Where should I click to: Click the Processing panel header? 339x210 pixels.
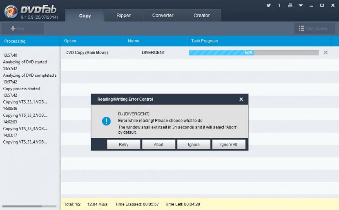pyautogui.click(x=30, y=41)
